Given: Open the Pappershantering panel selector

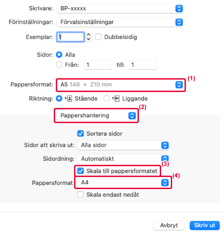Looking at the screenshot, I should coord(96,115).
